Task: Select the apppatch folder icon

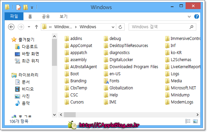Action: (67, 53)
